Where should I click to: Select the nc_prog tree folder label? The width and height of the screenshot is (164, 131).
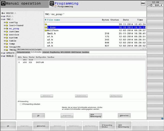(x=14, y=28)
